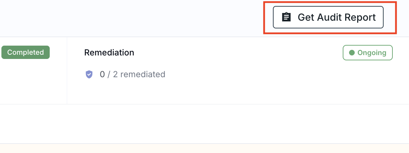
Task: Click the "0 / 2 remediated" progress text
Action: [x=132, y=74]
